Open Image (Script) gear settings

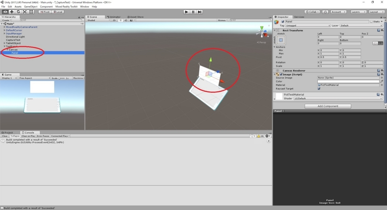coord(382,75)
